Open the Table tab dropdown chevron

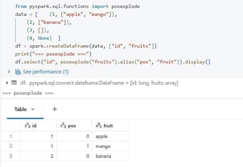pyautogui.click(x=33, y=109)
